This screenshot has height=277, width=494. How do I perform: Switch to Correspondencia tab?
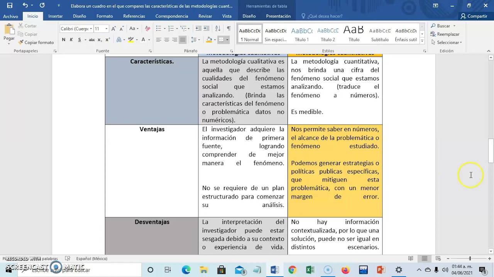coord(172,16)
